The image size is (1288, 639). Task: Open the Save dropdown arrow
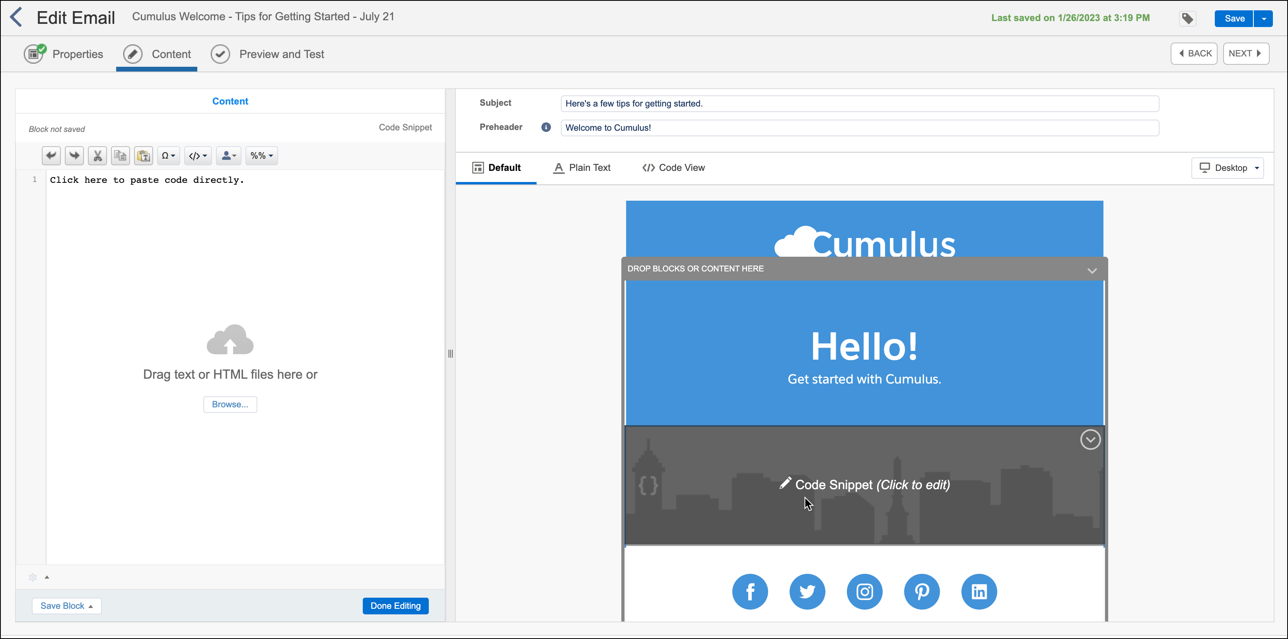[1263, 19]
